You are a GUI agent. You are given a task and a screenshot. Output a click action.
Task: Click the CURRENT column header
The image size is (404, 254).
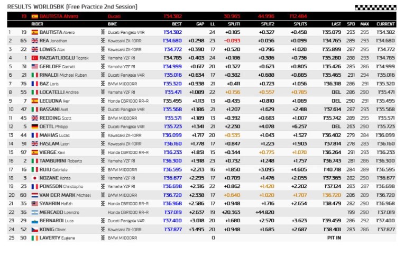click(385, 24)
